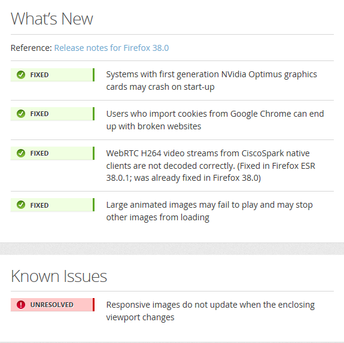The image size is (344, 343).
Task: Click text about responsive images not updating
Action: point(211,311)
